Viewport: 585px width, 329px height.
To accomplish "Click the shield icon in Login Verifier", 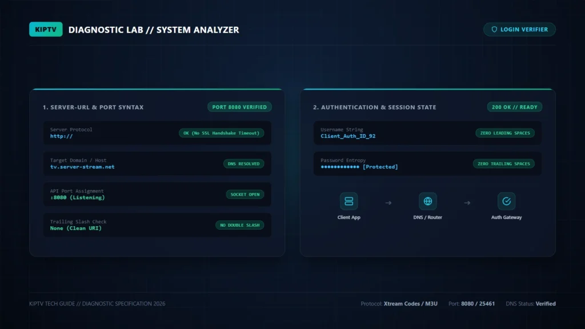I will [494, 30].
